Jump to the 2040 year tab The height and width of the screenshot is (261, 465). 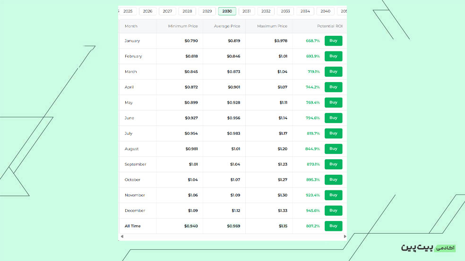point(325,11)
